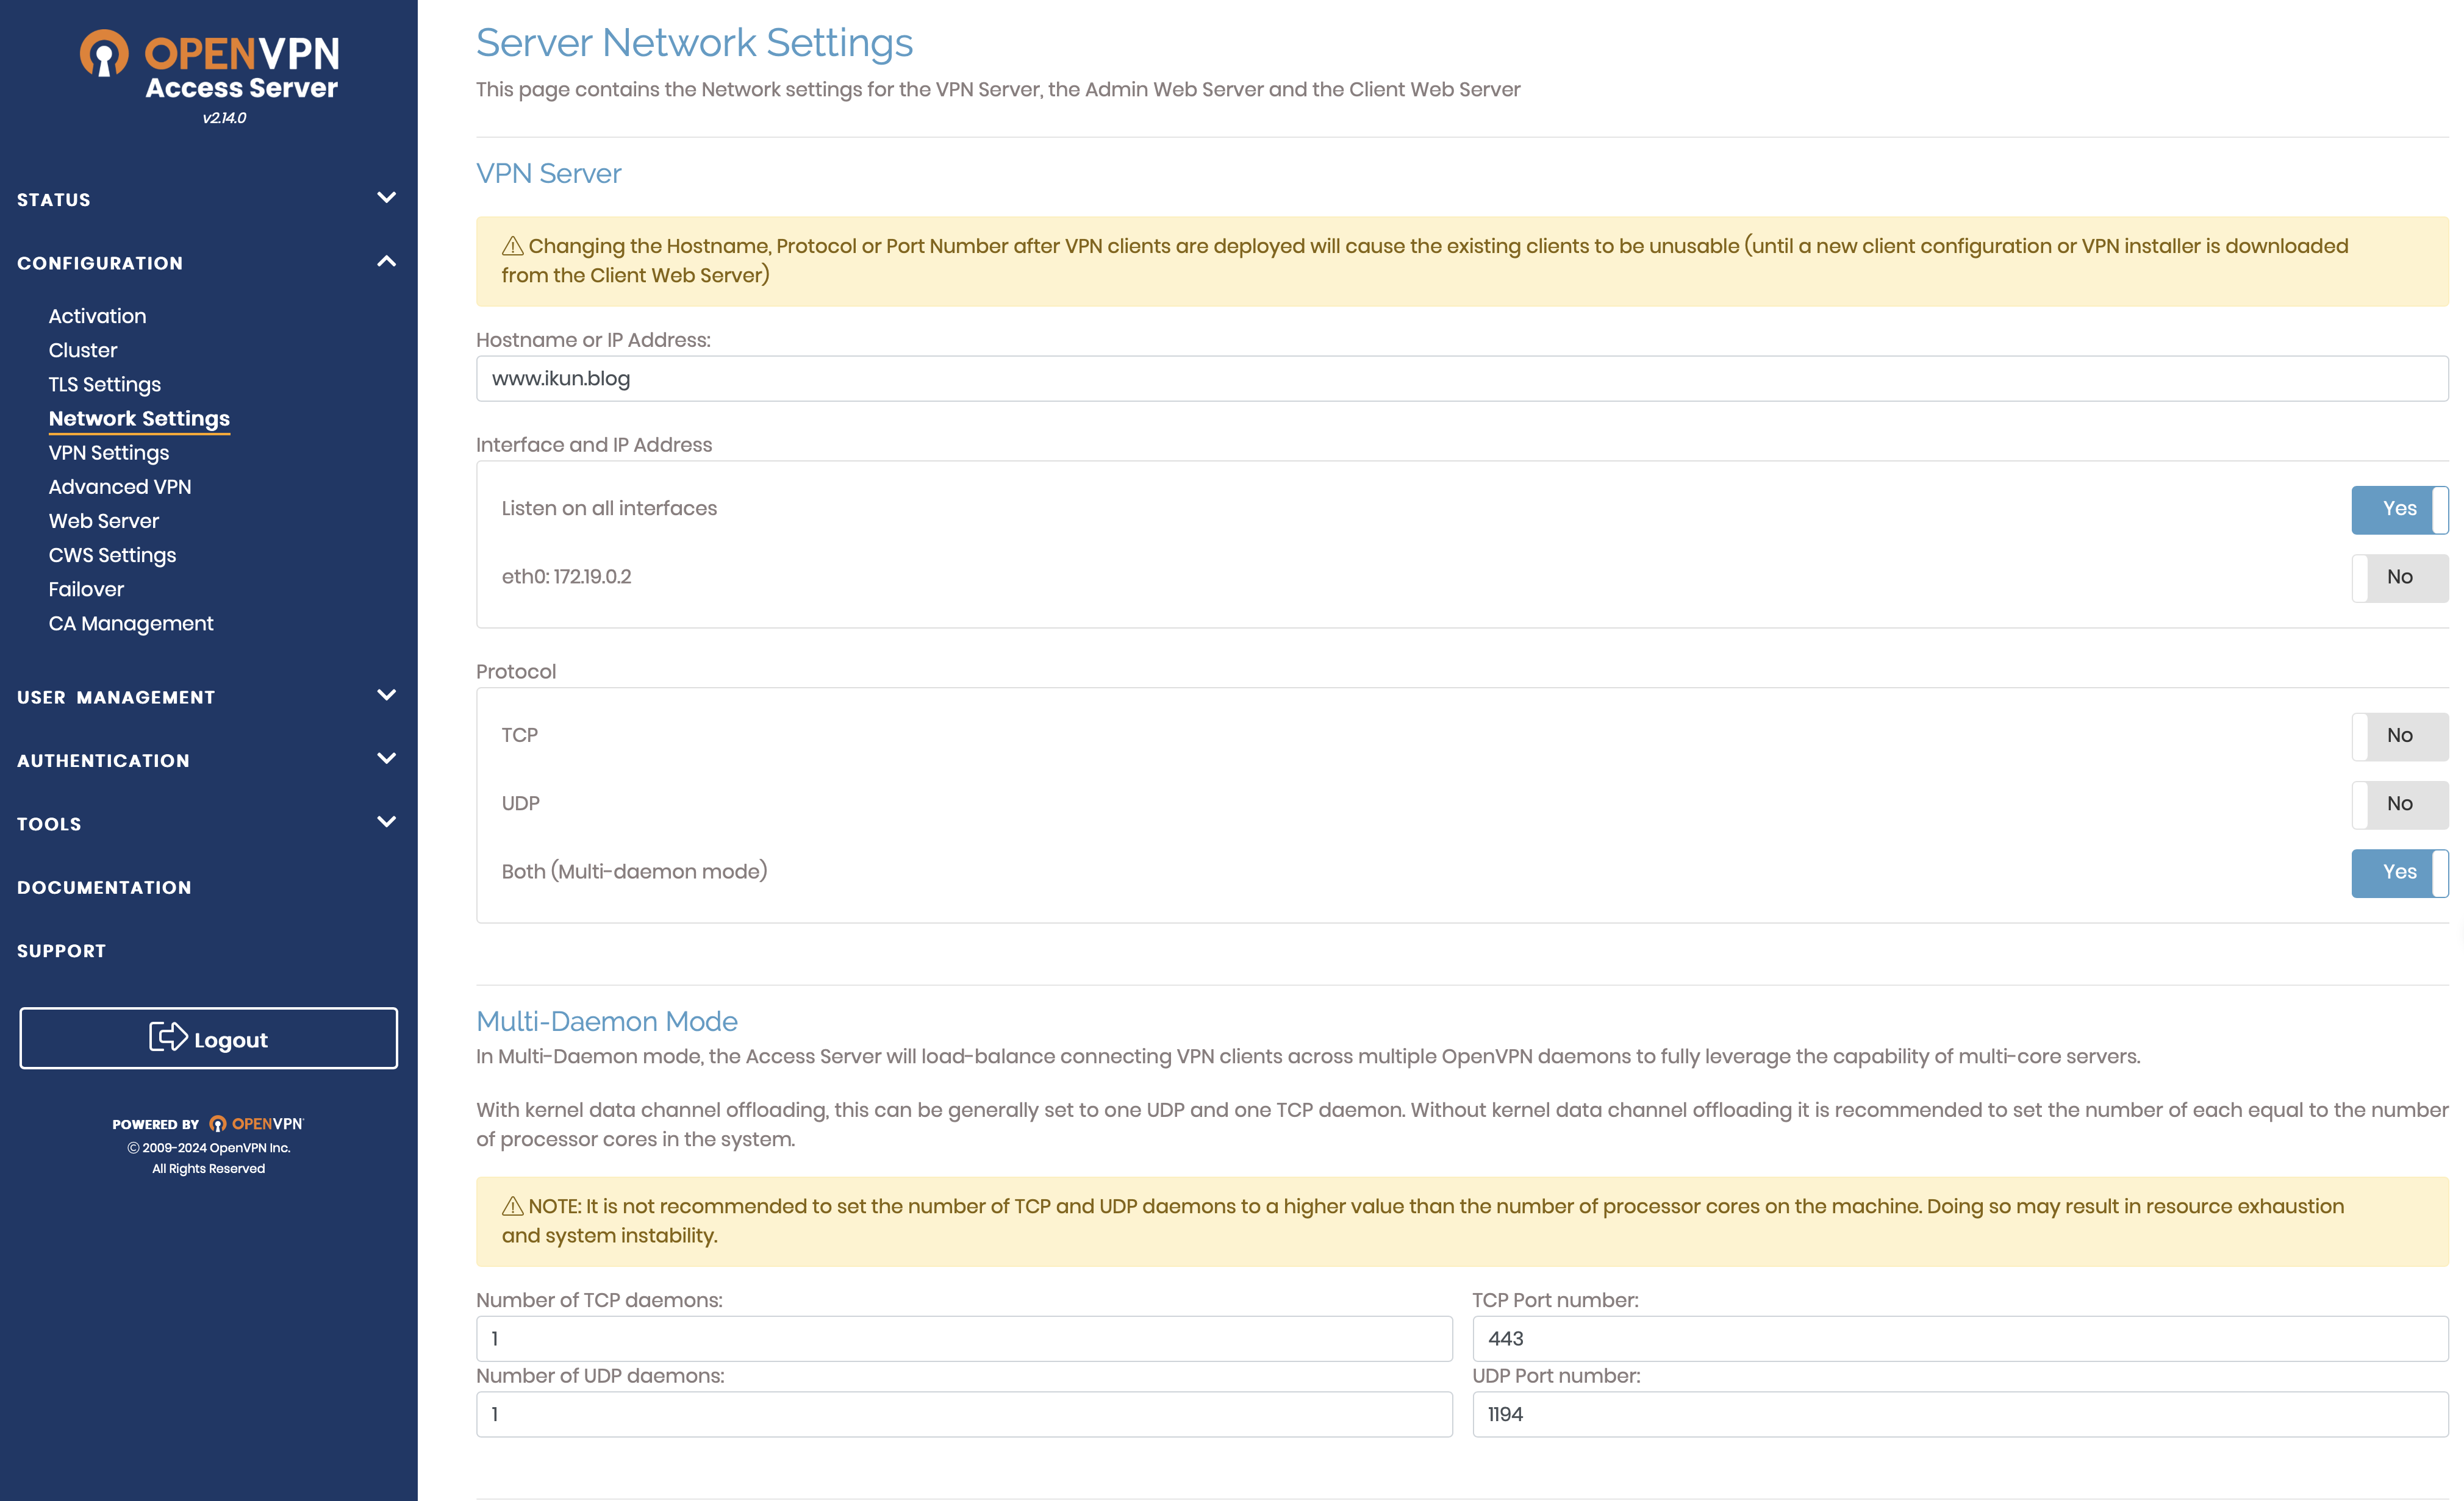Toggle Both (Multi-daemon mode) switch
The height and width of the screenshot is (1501, 2464).
(x=2399, y=872)
